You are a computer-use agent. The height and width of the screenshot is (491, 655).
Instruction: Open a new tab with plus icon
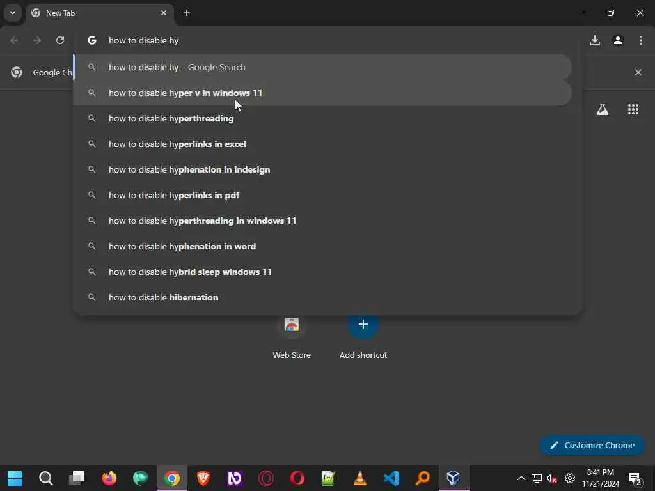pyautogui.click(x=187, y=13)
